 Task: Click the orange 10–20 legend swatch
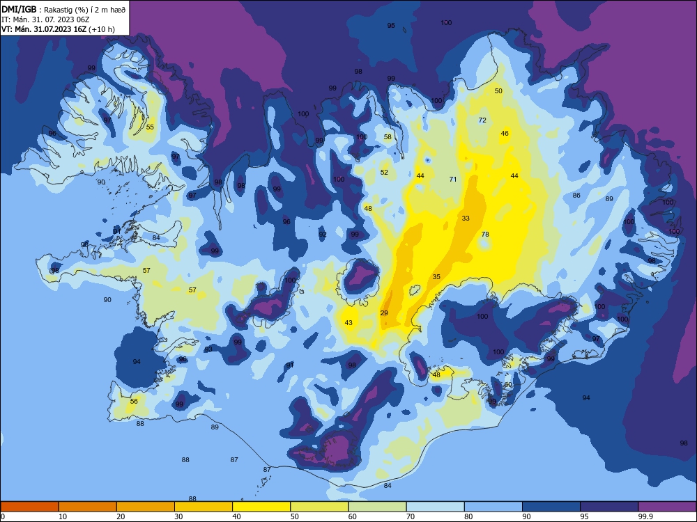[88, 507]
